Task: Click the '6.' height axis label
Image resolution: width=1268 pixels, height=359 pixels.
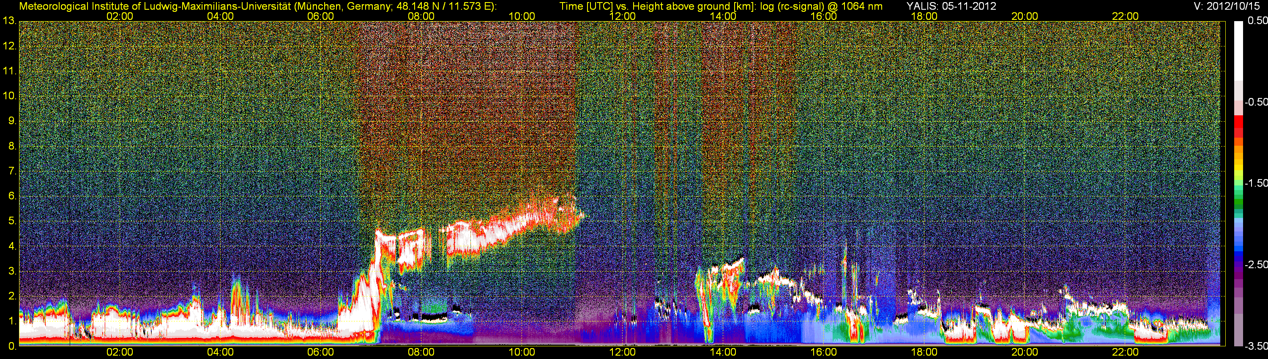Action: [12, 196]
